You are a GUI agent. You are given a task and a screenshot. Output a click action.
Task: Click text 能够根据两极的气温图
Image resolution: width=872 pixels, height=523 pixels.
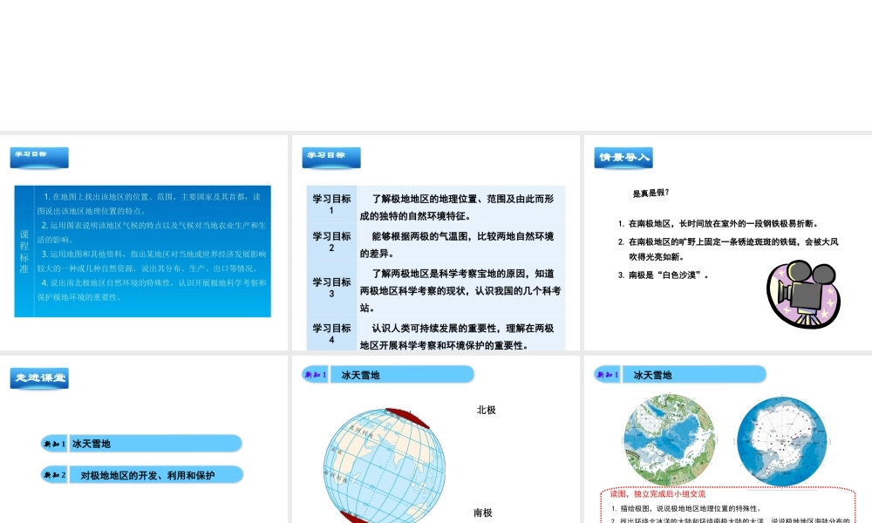(422, 236)
